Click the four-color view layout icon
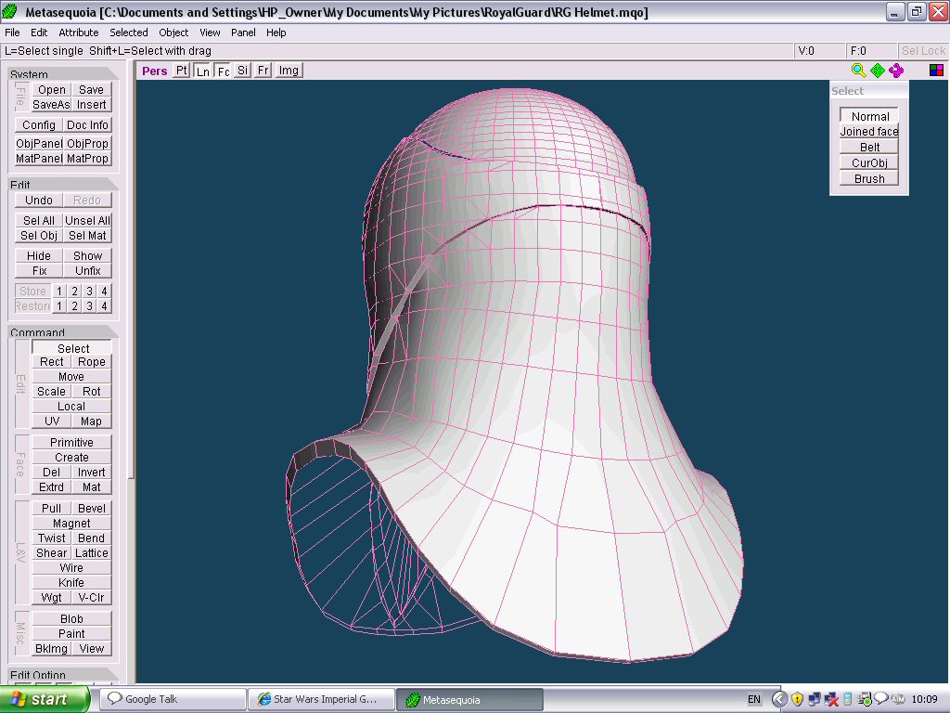 click(936, 71)
